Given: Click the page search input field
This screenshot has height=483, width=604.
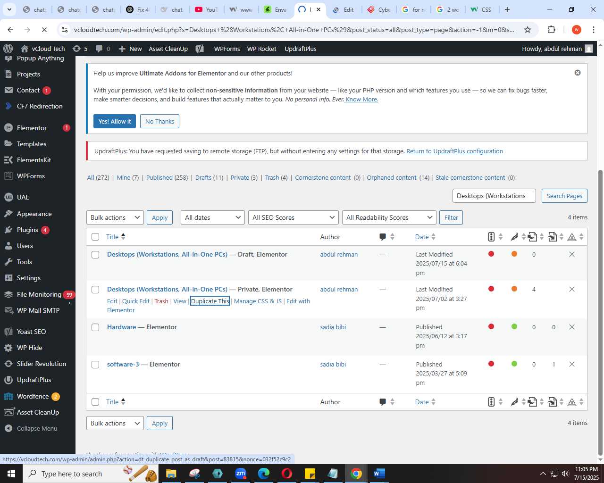Looking at the screenshot, I should pyautogui.click(x=494, y=196).
